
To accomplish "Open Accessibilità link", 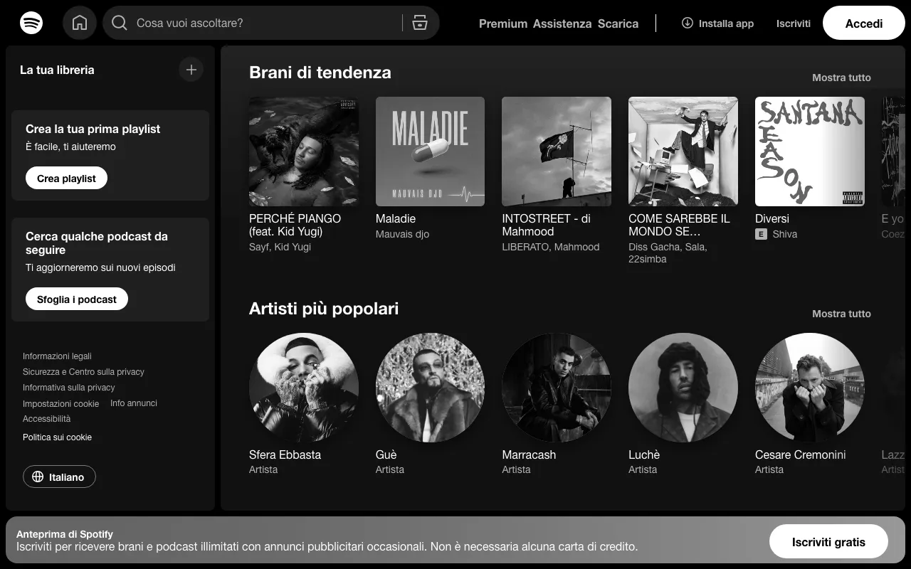I will pos(46,419).
